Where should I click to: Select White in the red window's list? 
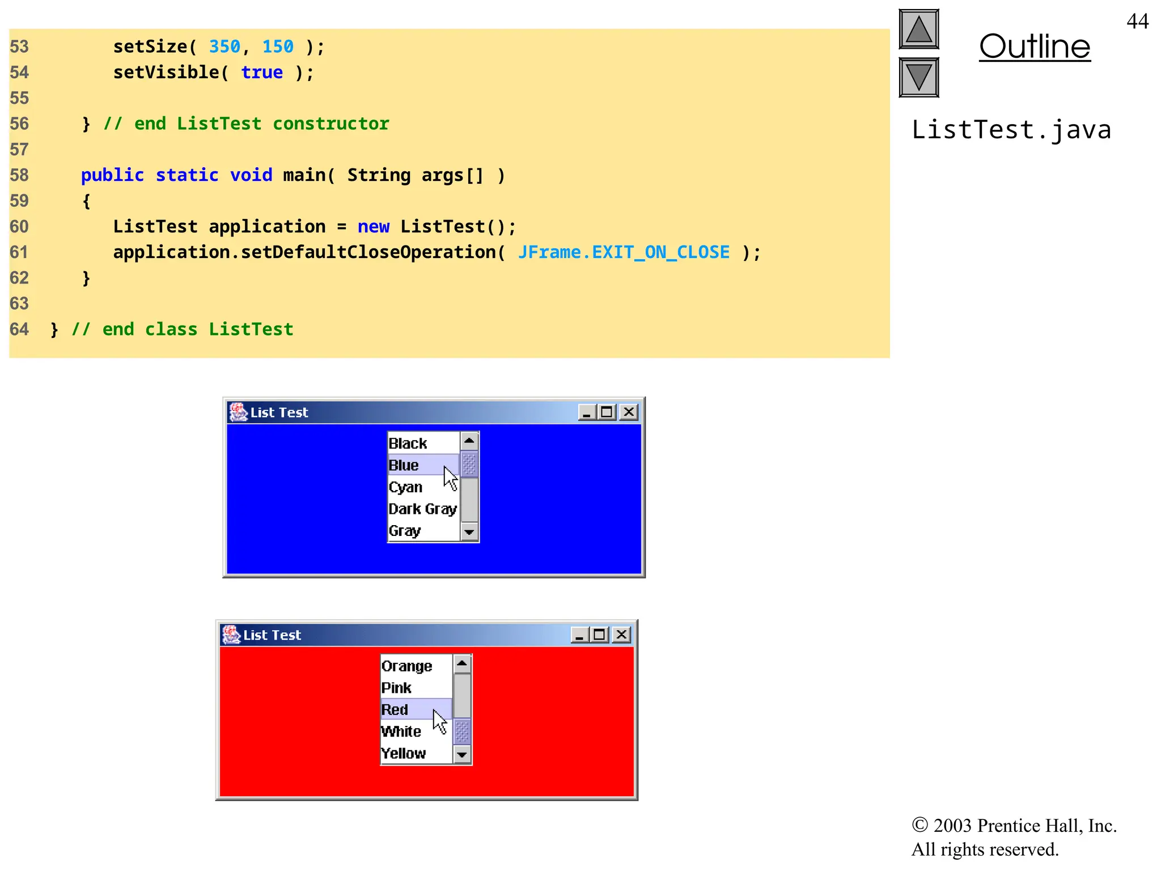416,732
